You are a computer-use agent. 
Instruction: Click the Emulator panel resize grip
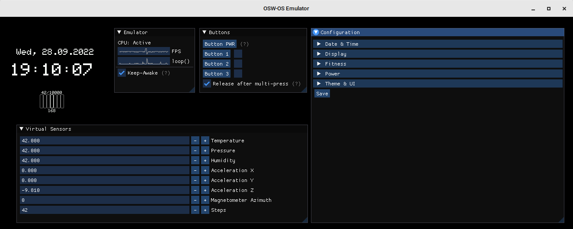192,90
